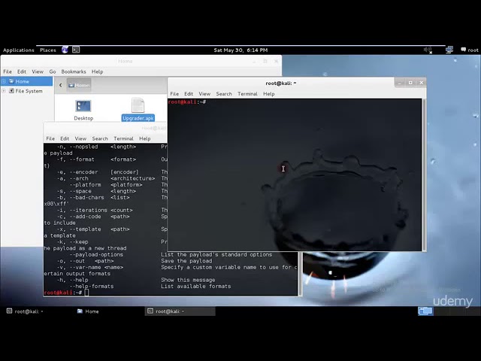Open the root user menu
Screen dimensions: 481x361
[x=470, y=50]
